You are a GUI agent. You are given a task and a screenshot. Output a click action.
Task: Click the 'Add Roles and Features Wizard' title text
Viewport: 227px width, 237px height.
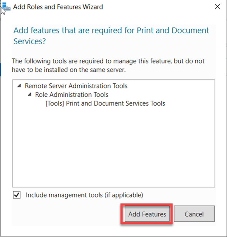pyautogui.click(x=58, y=7)
